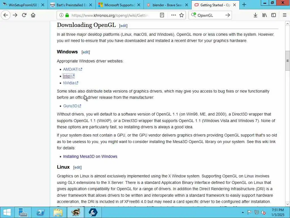Reload the current page

point(24,15)
